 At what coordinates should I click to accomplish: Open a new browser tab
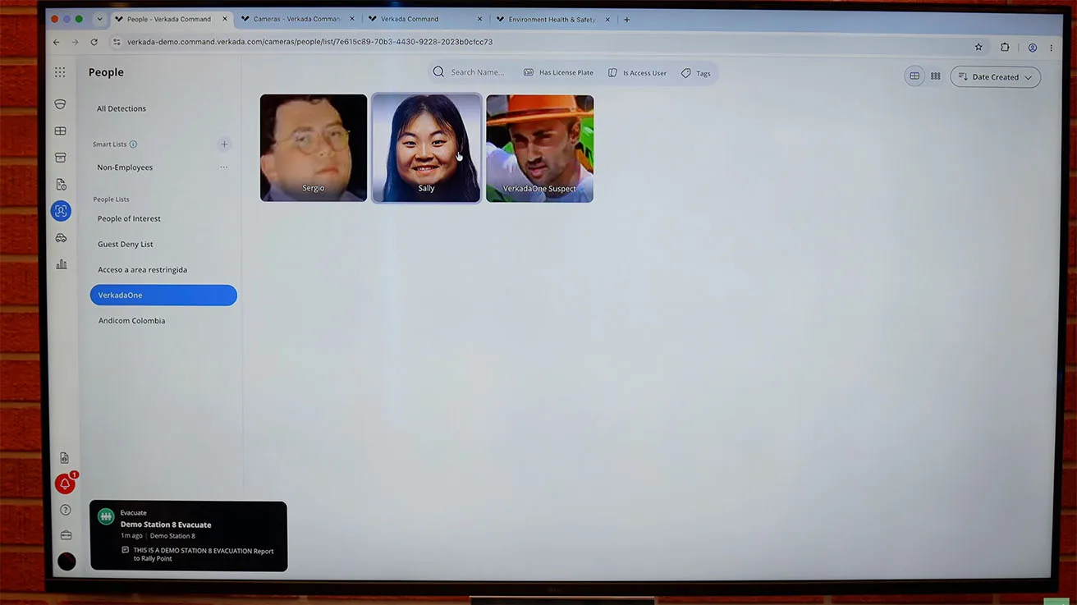pyautogui.click(x=626, y=20)
